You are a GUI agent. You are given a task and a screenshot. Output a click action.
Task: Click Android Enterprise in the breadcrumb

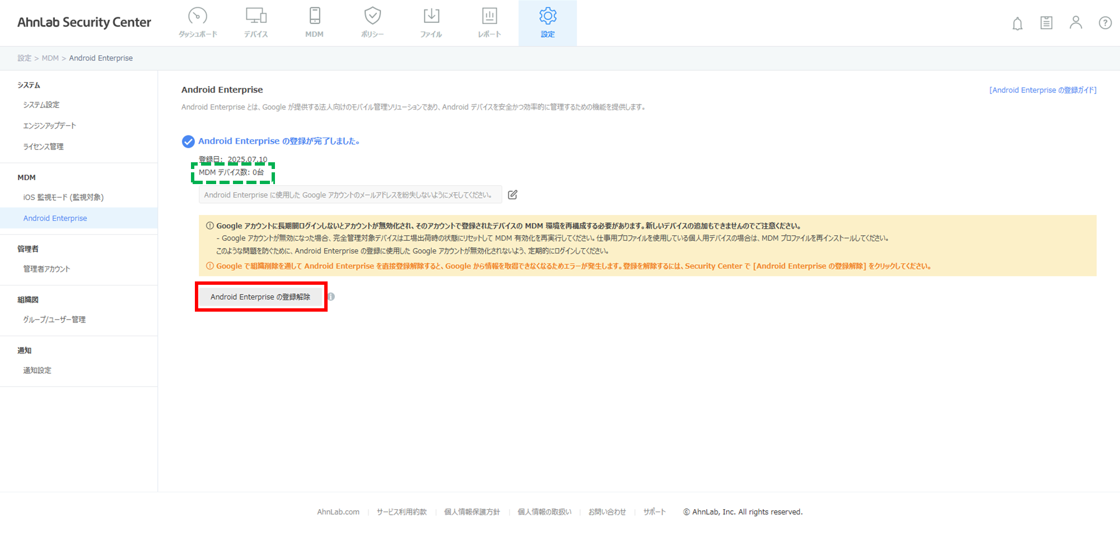pos(101,58)
